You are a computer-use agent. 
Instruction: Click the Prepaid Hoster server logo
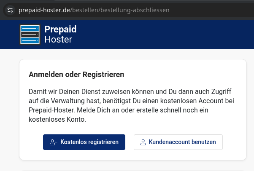pos(30,35)
